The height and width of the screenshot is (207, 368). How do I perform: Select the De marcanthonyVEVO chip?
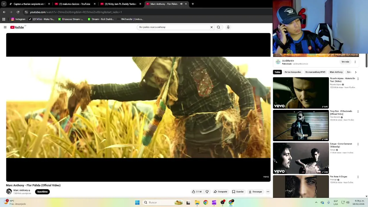315,72
